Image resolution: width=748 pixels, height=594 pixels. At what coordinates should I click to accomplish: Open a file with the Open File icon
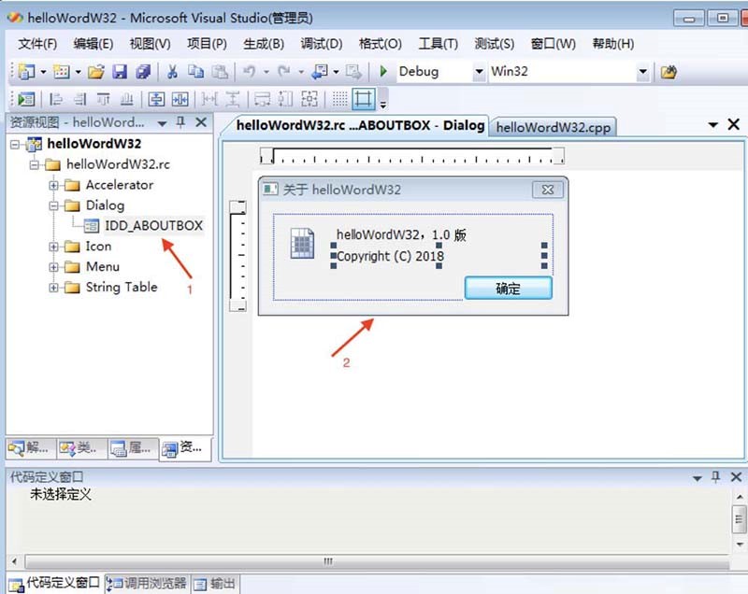pos(96,71)
